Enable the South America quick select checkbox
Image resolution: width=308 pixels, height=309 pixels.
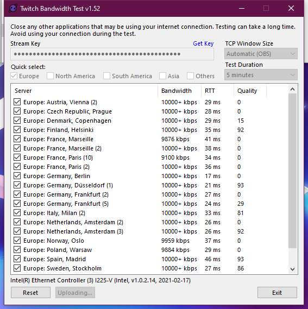point(106,76)
